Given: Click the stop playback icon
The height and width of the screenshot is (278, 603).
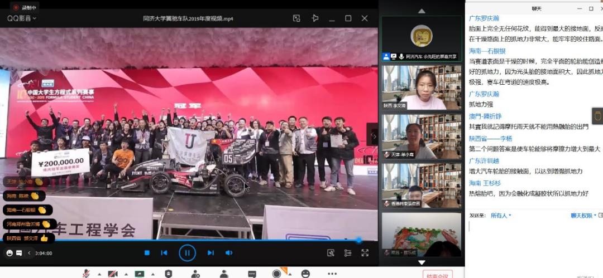Looking at the screenshot, I should pyautogui.click(x=147, y=253).
